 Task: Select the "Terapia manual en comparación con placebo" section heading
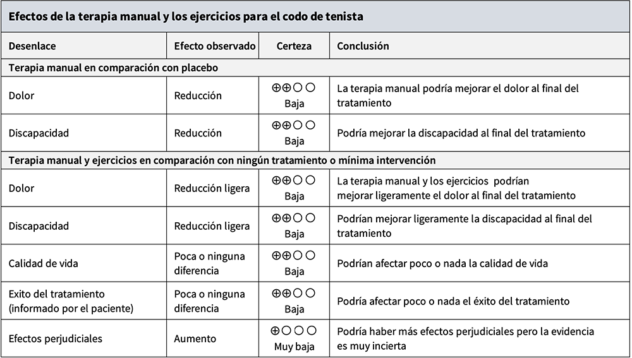[114, 68]
